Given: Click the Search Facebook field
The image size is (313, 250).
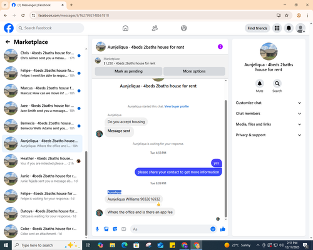Looking at the screenshot, I should [x=50, y=28].
